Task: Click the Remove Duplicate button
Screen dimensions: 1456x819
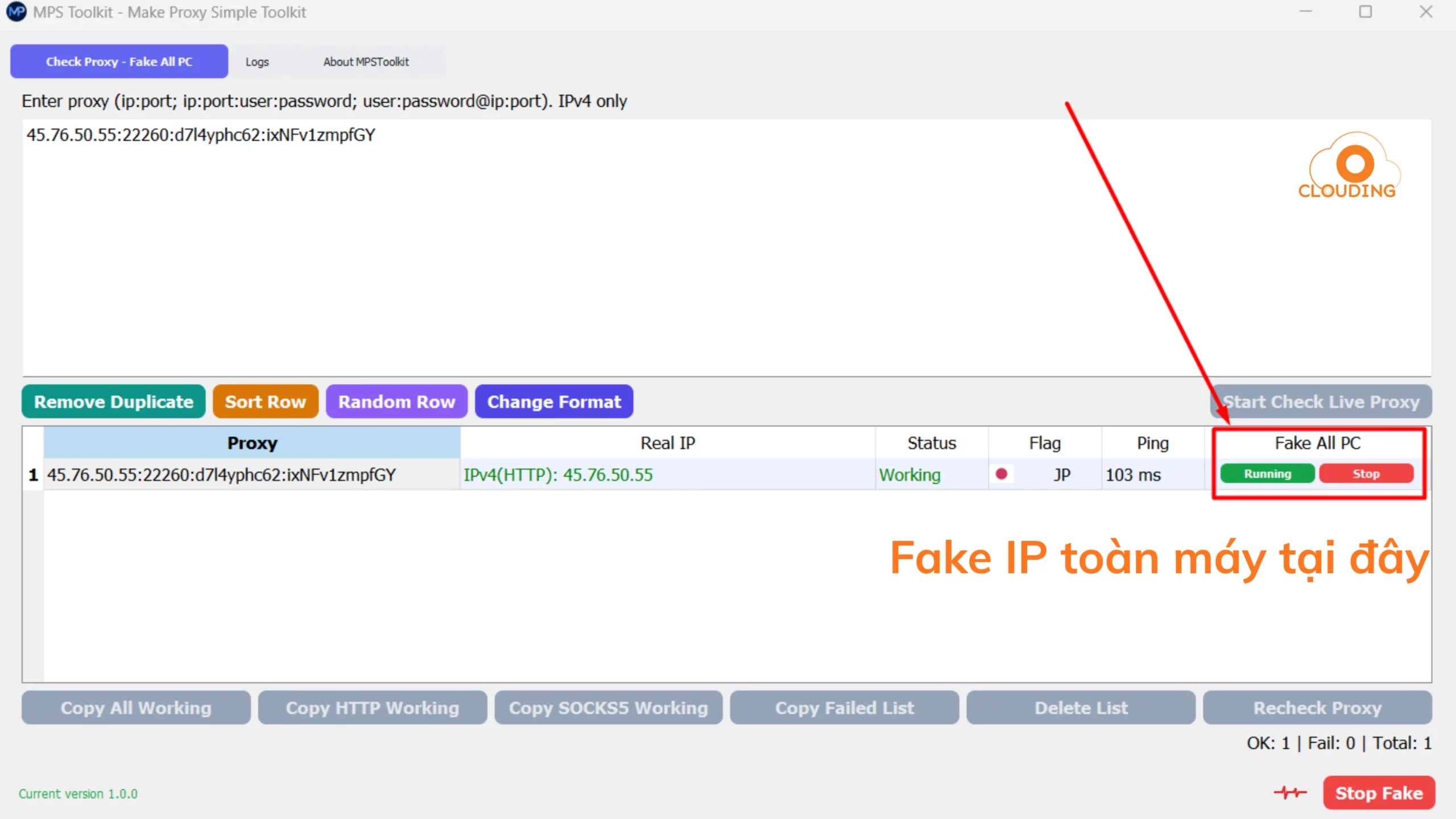Action: (x=114, y=402)
